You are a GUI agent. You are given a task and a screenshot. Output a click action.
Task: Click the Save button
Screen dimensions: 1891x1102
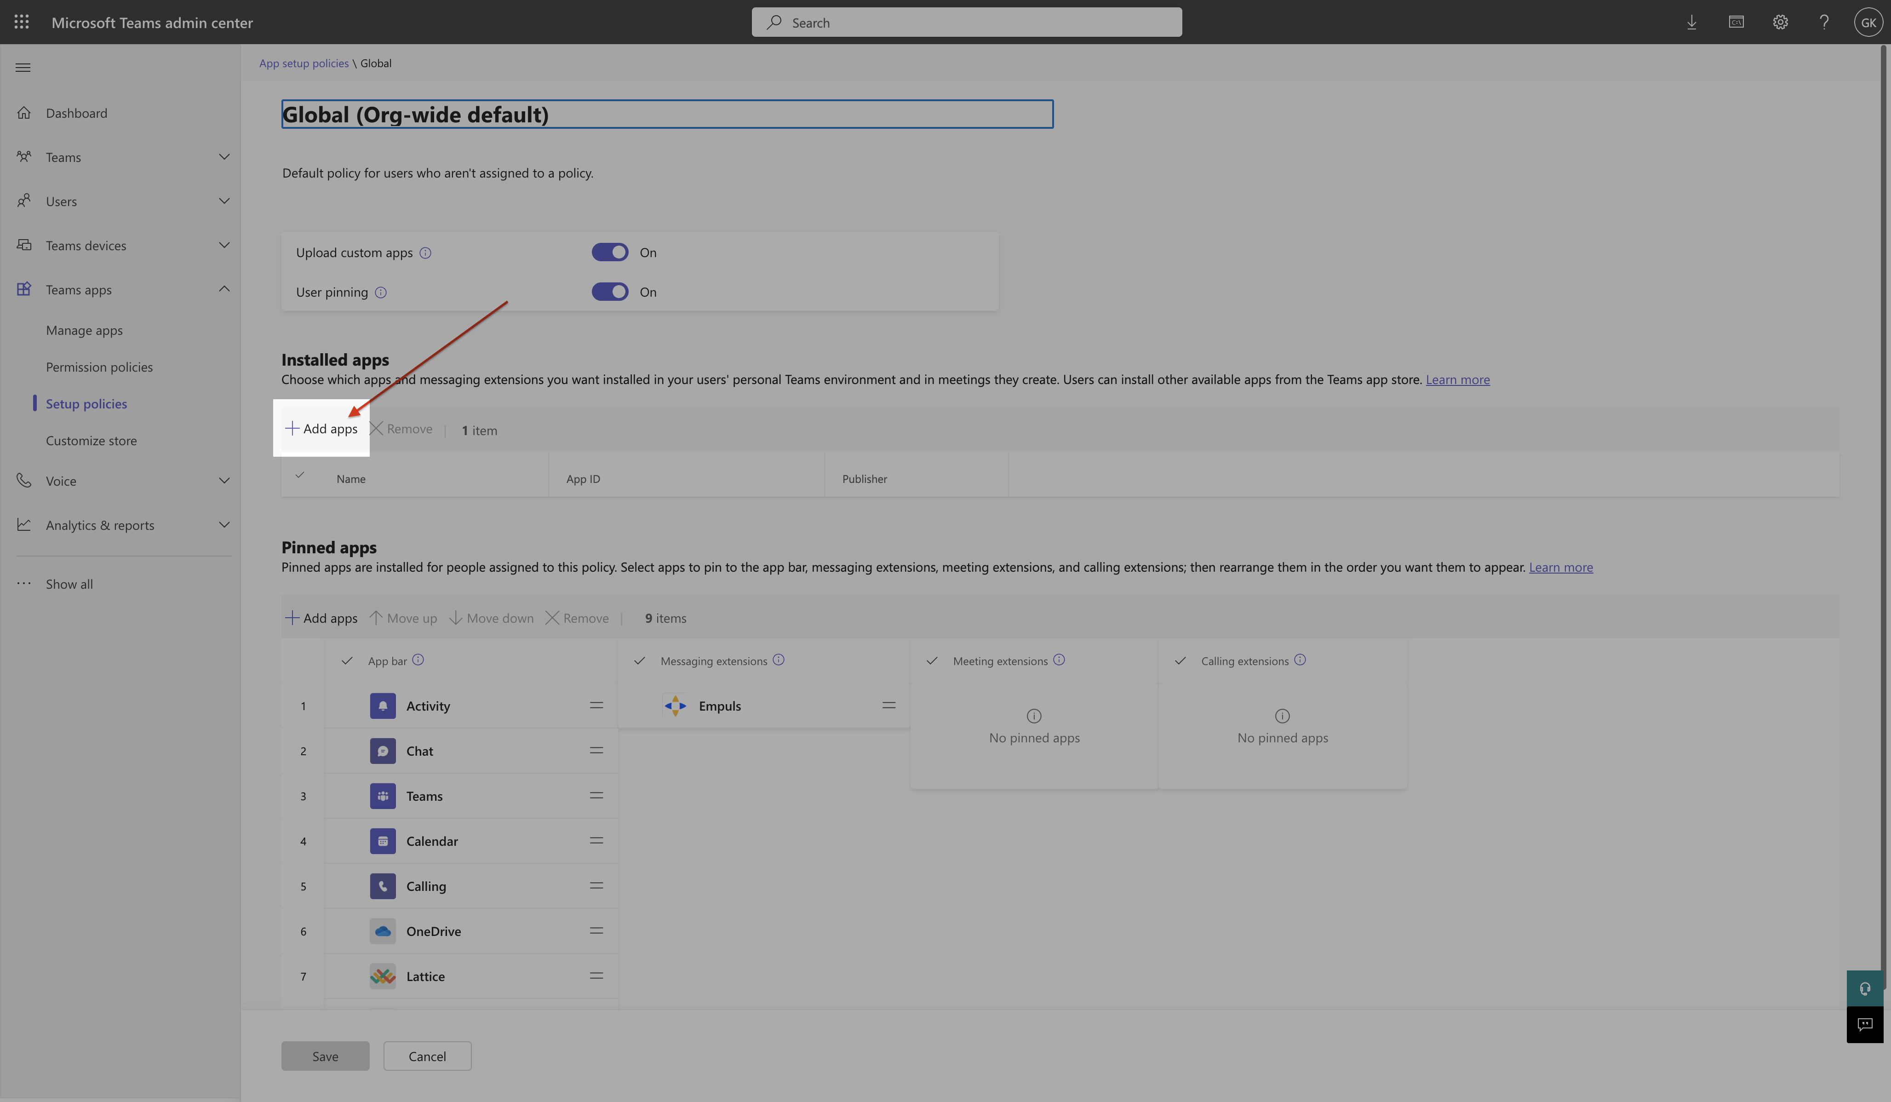[325, 1056]
